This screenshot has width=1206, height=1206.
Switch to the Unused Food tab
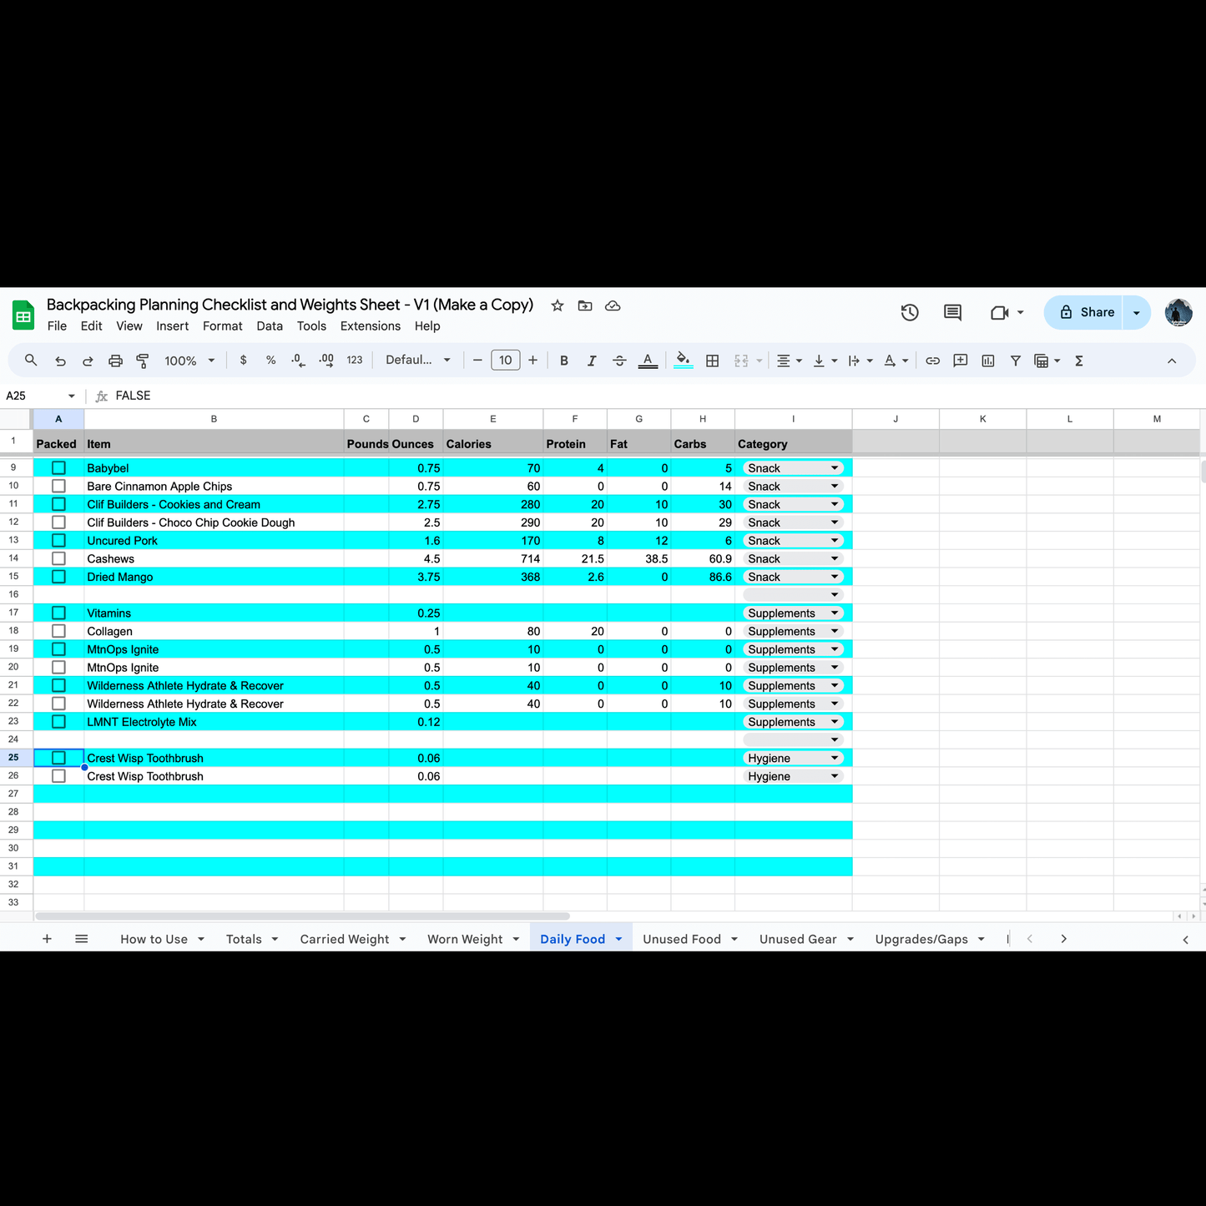[682, 939]
